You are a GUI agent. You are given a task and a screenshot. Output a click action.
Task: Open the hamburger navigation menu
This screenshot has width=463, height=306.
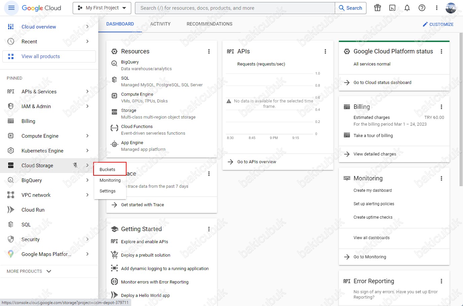pos(11,8)
